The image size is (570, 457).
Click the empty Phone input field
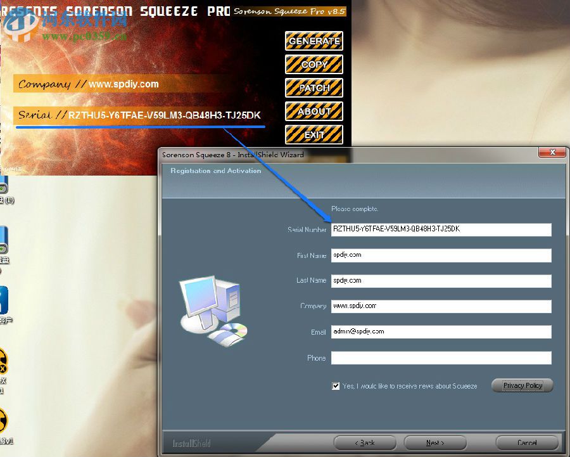(x=441, y=357)
